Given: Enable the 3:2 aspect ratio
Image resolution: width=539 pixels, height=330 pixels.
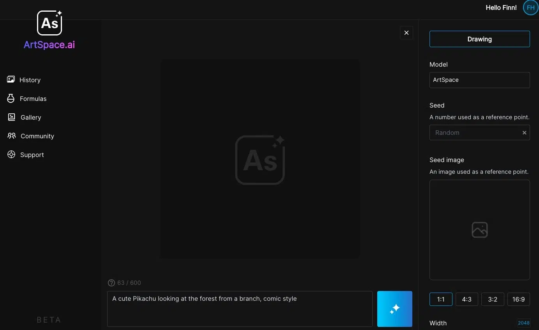Looking at the screenshot, I should [x=493, y=299].
